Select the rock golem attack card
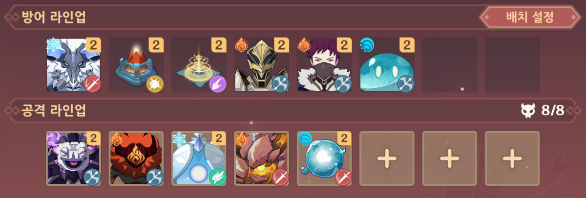Screen dimensions: 586x198 (x=261, y=158)
